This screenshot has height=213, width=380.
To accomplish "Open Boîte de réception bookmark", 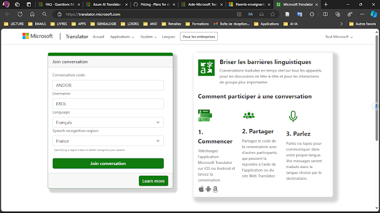I will (232, 24).
